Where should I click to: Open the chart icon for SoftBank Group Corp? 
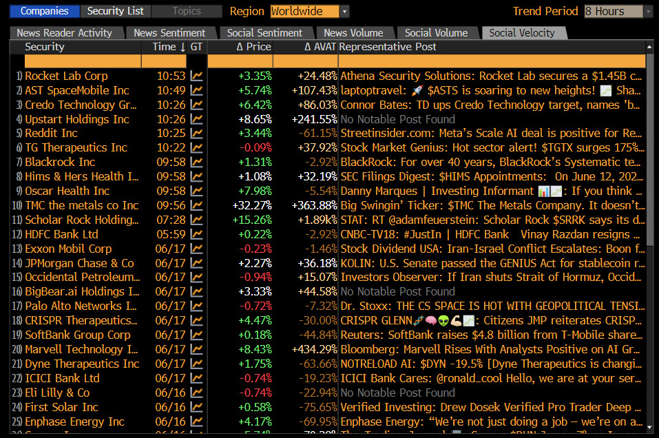[196, 335]
